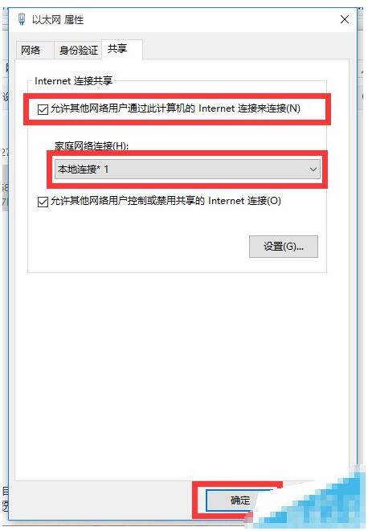Click the 允许其他网络用户通过此计算机 label text
The width and height of the screenshot is (368, 531).
pyautogui.click(x=123, y=108)
